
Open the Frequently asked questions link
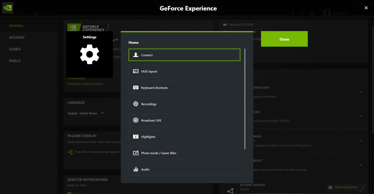85,84
